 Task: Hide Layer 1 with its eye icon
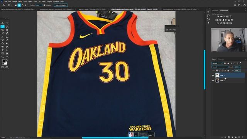[x=213, y=75]
